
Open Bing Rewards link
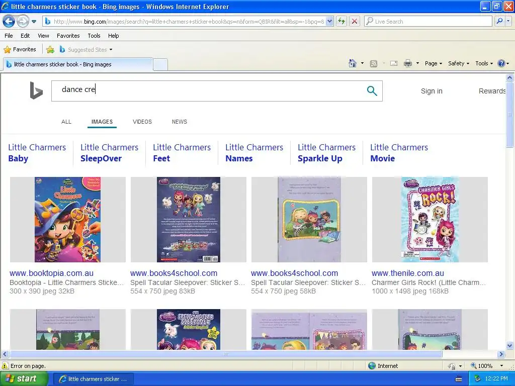(492, 91)
